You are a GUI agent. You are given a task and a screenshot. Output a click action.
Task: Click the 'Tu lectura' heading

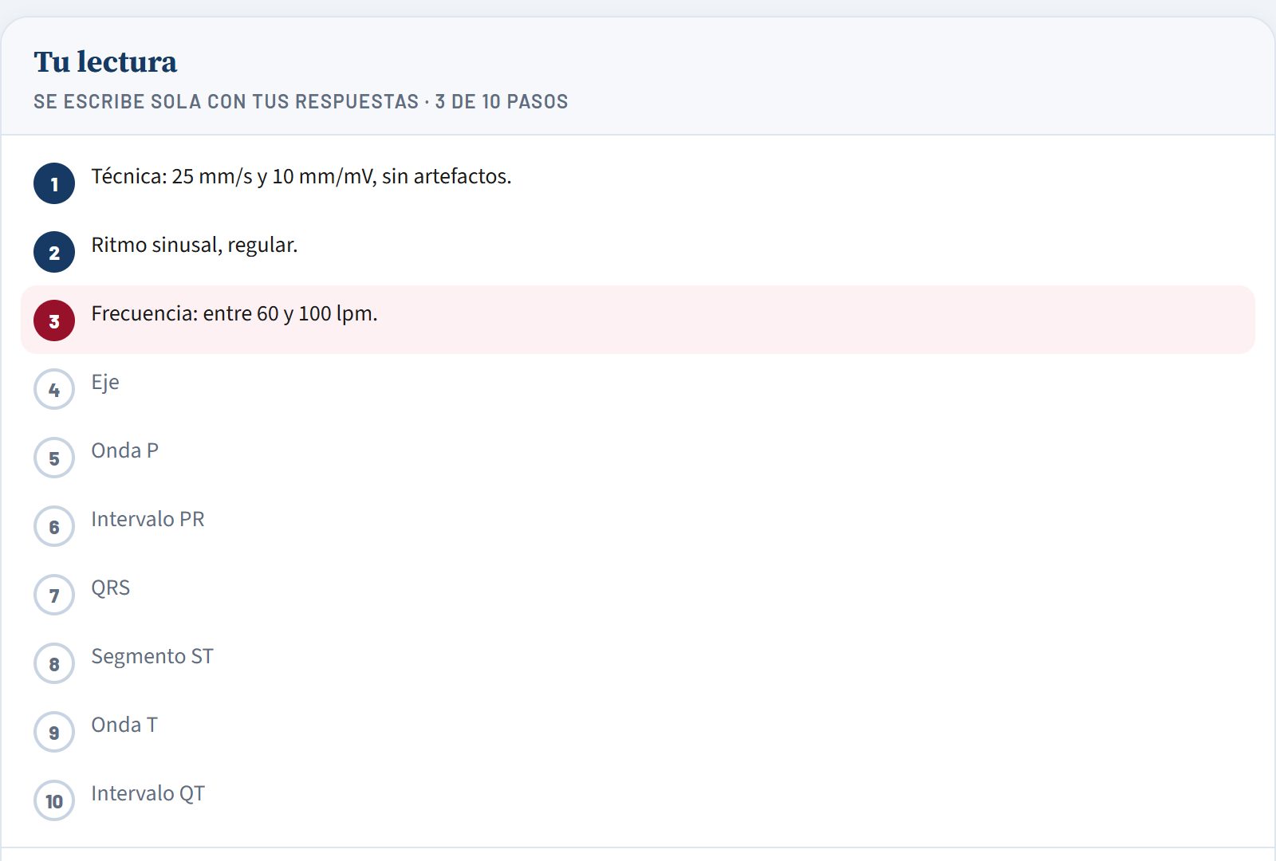coord(105,61)
